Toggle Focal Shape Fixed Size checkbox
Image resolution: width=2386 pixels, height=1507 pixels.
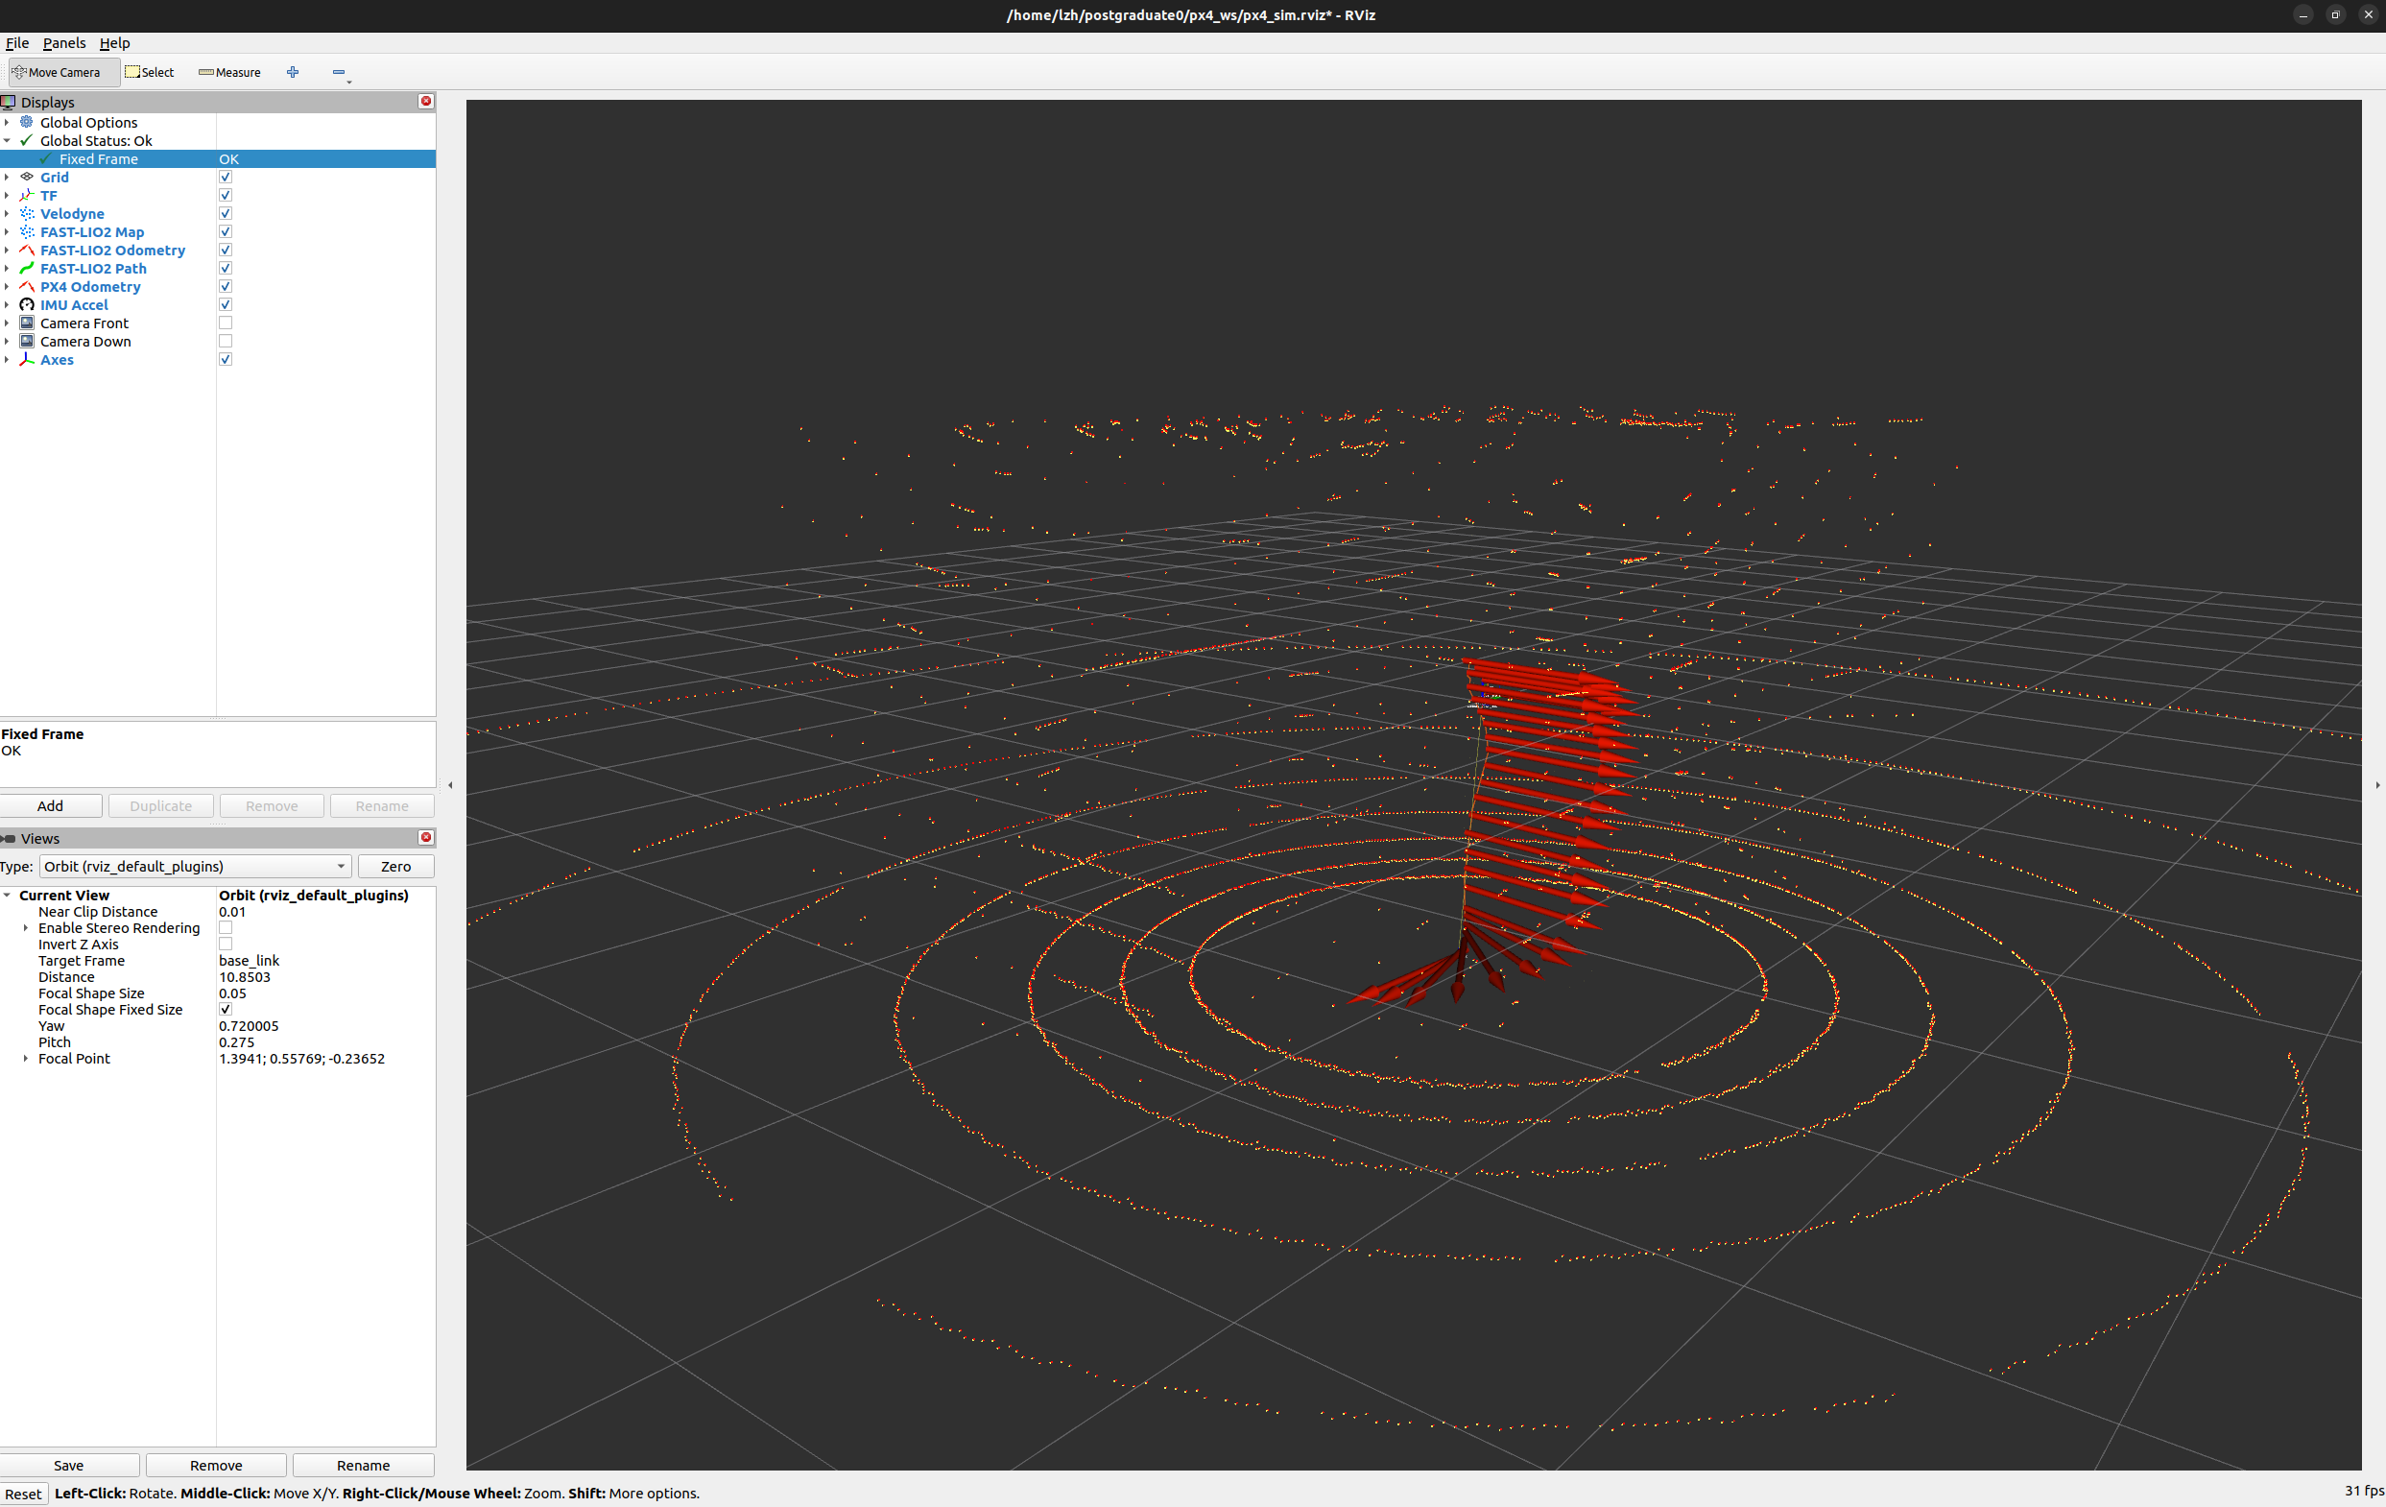click(x=225, y=1010)
